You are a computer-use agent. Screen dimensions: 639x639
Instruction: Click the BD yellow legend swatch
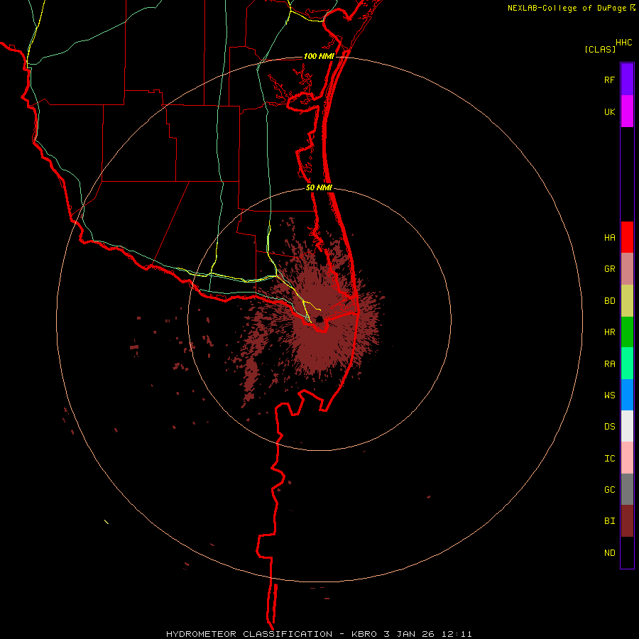[627, 301]
